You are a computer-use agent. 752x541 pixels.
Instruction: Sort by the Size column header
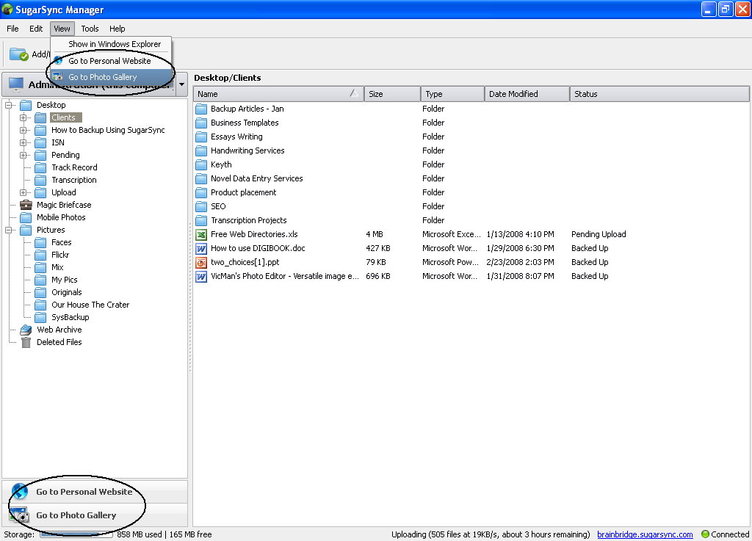coord(392,94)
